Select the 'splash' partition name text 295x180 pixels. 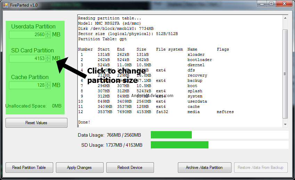point(195,91)
